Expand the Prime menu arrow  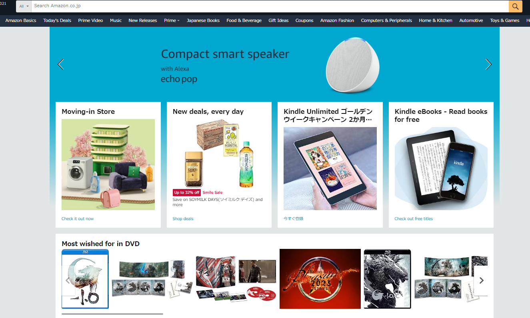point(178,20)
